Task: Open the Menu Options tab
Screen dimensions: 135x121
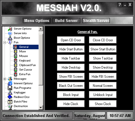Action: (37, 20)
